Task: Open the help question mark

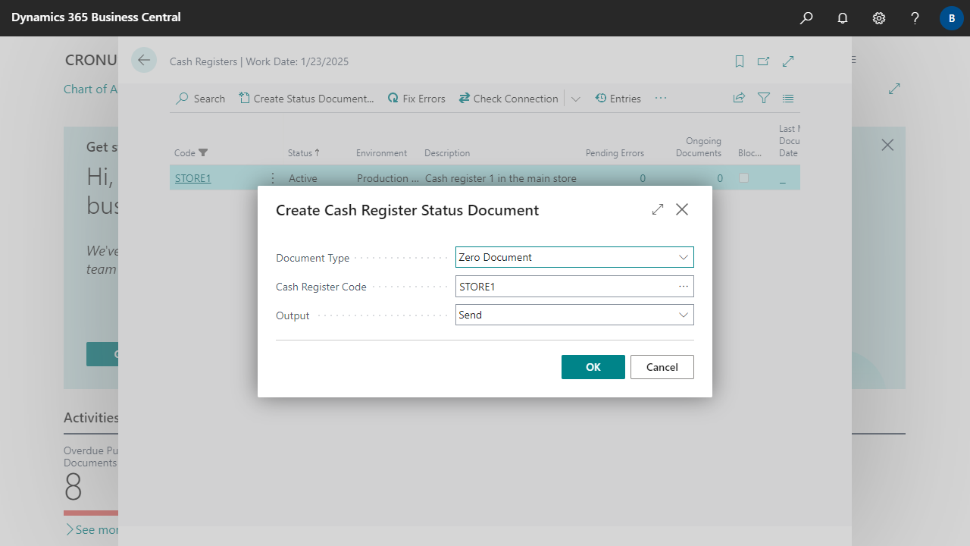Action: [x=915, y=18]
